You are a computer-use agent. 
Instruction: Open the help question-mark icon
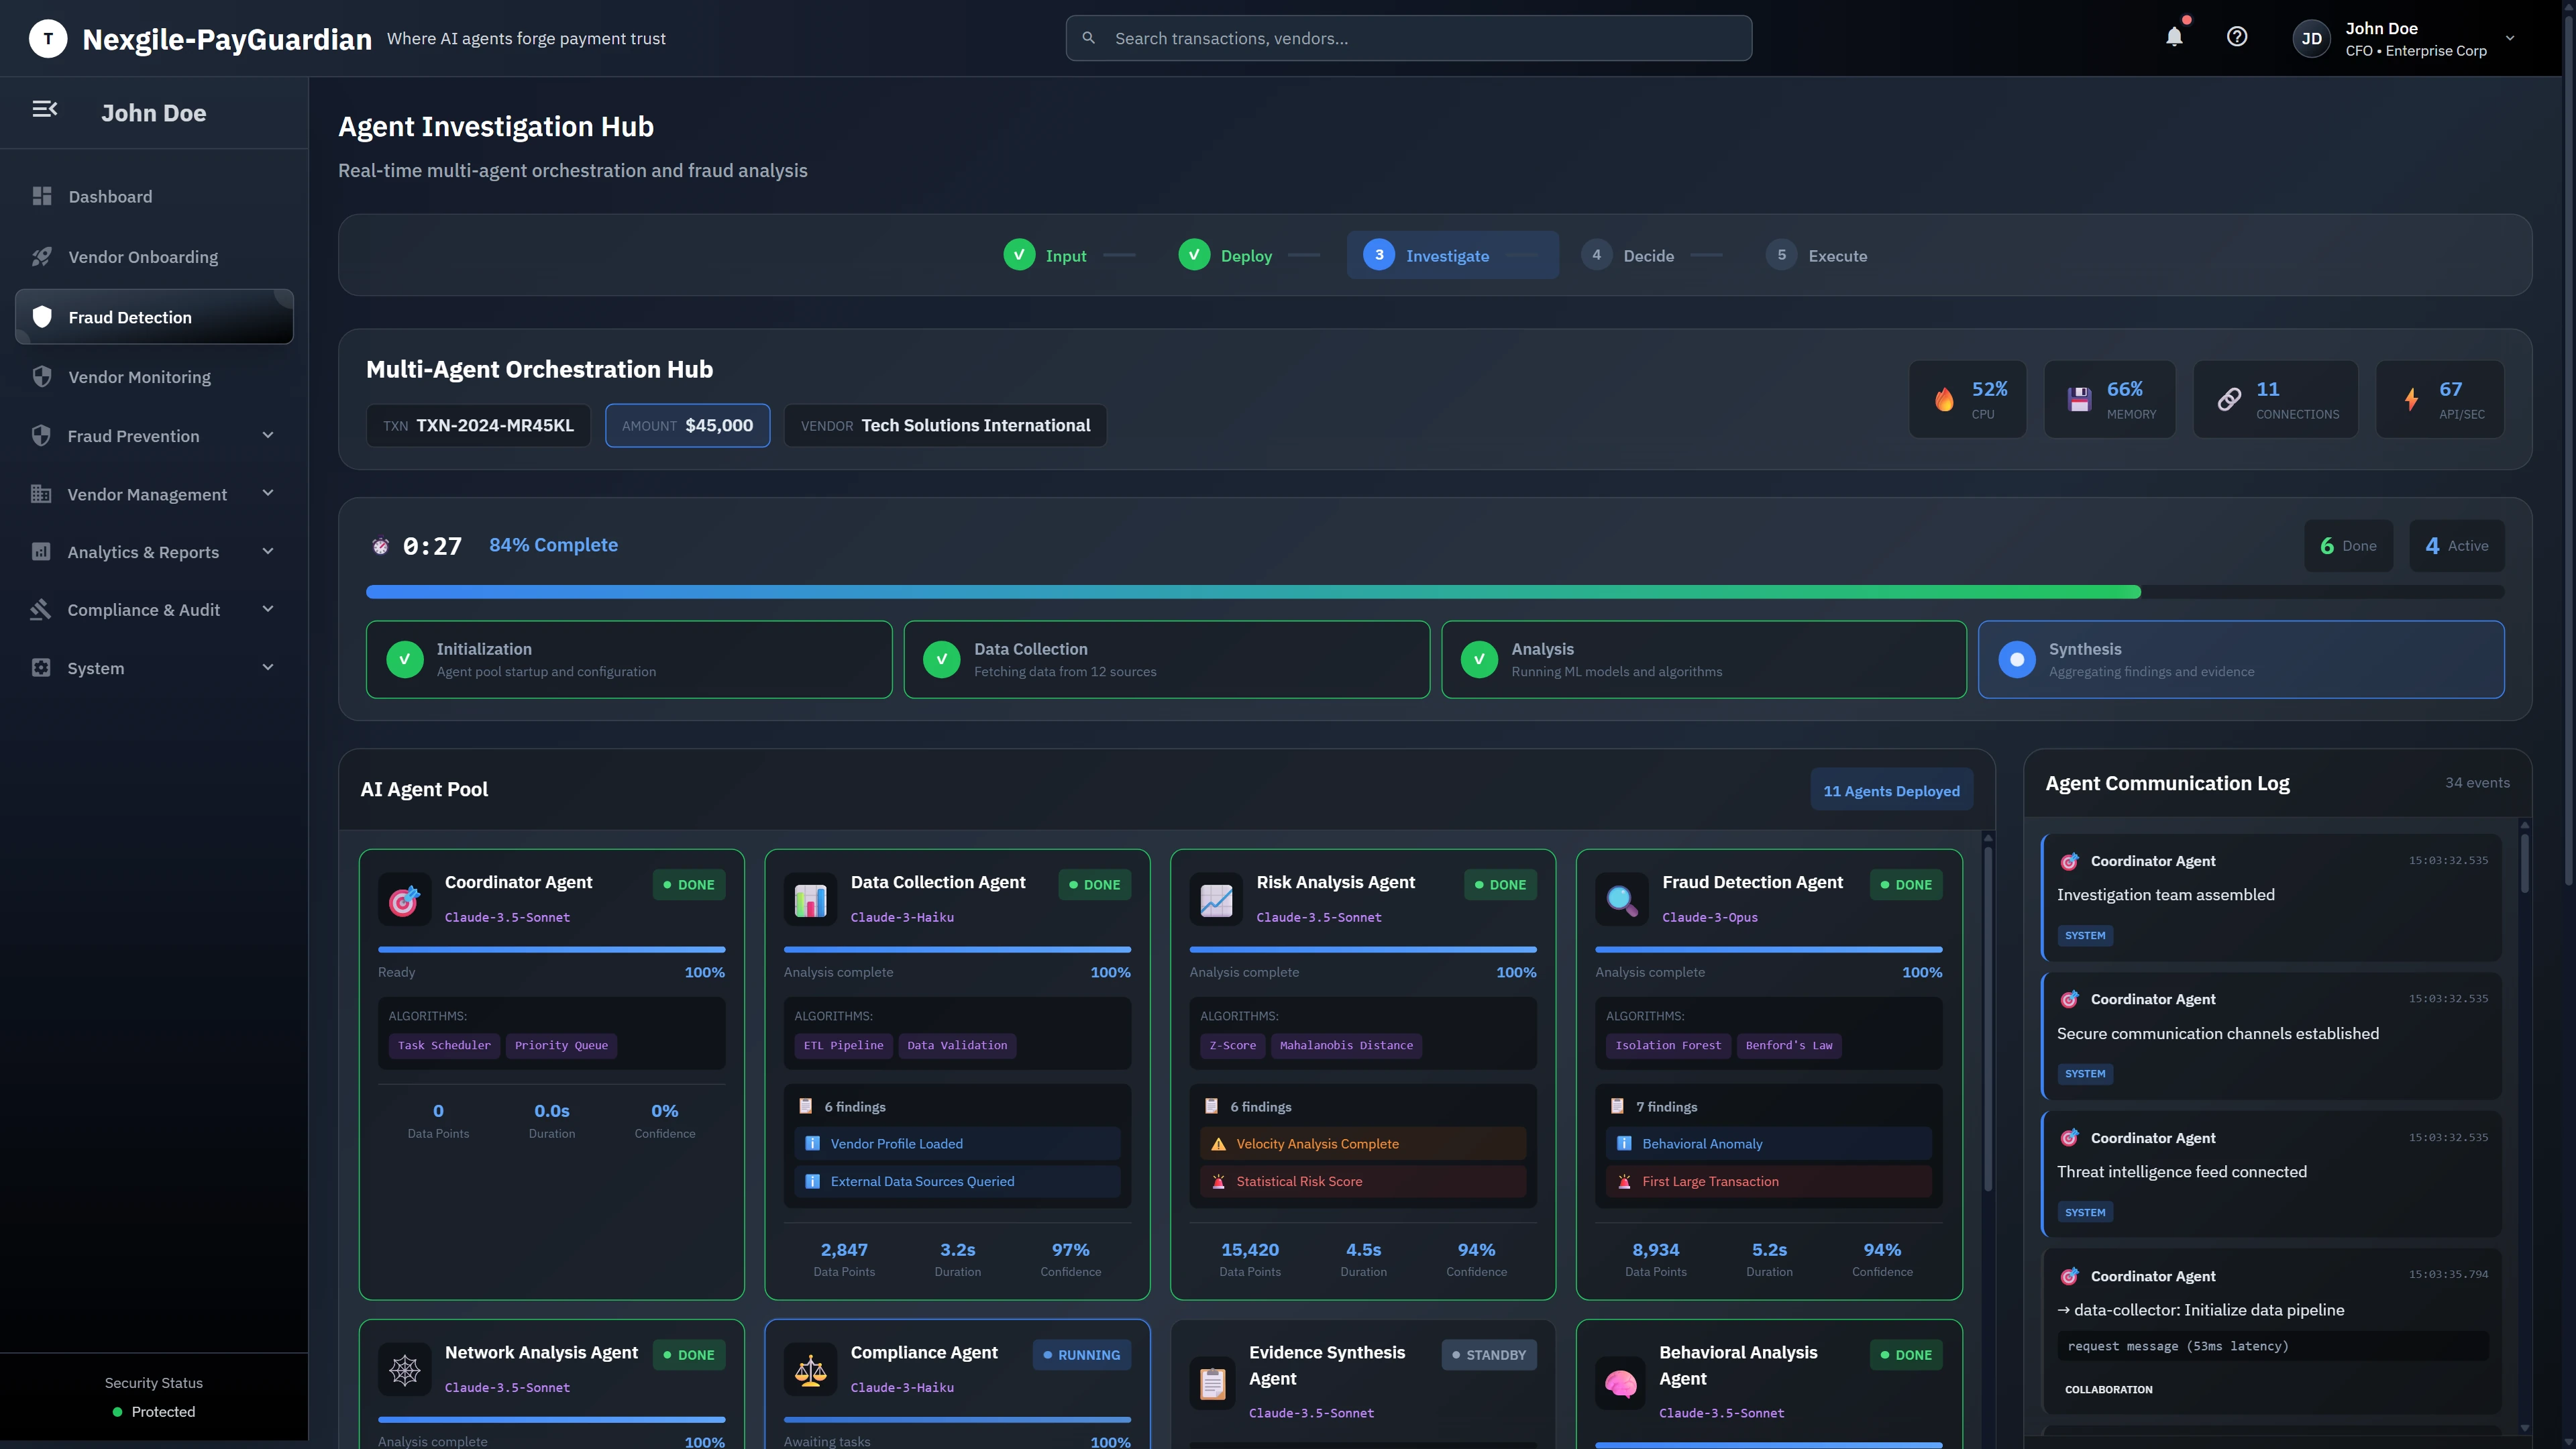tap(2238, 37)
